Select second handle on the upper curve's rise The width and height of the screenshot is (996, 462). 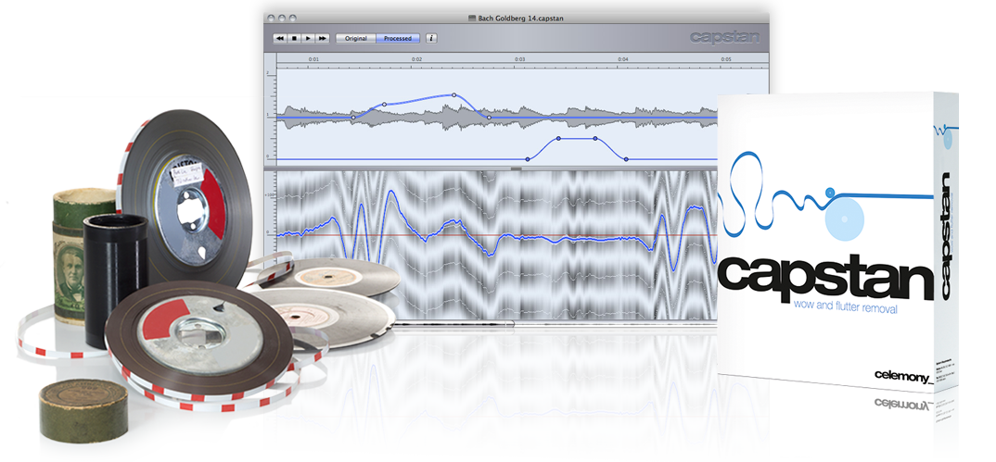pyautogui.click(x=384, y=104)
